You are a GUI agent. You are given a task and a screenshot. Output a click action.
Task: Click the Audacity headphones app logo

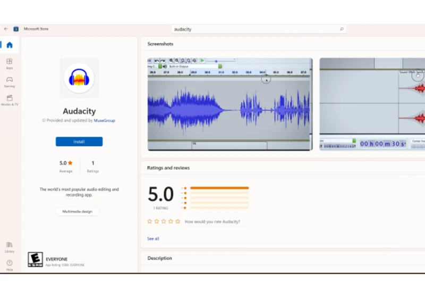pos(79,78)
